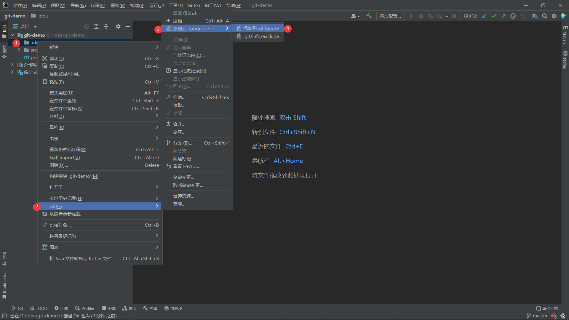Click the colorful plugin icon at top right
The width and height of the screenshot is (569, 320).
pos(564,16)
